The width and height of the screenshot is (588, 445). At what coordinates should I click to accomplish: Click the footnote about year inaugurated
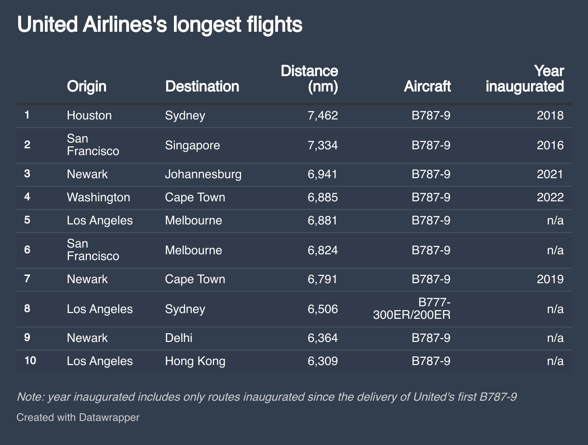tap(267, 397)
